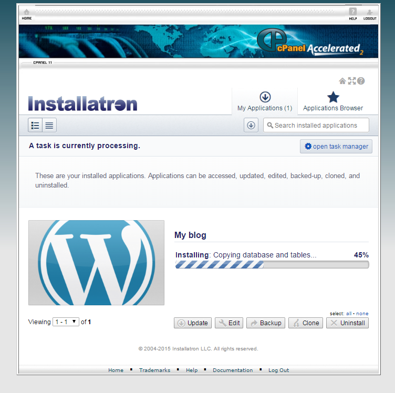395x393 pixels.
Task: Click the Clone button
Action: pos(306,323)
